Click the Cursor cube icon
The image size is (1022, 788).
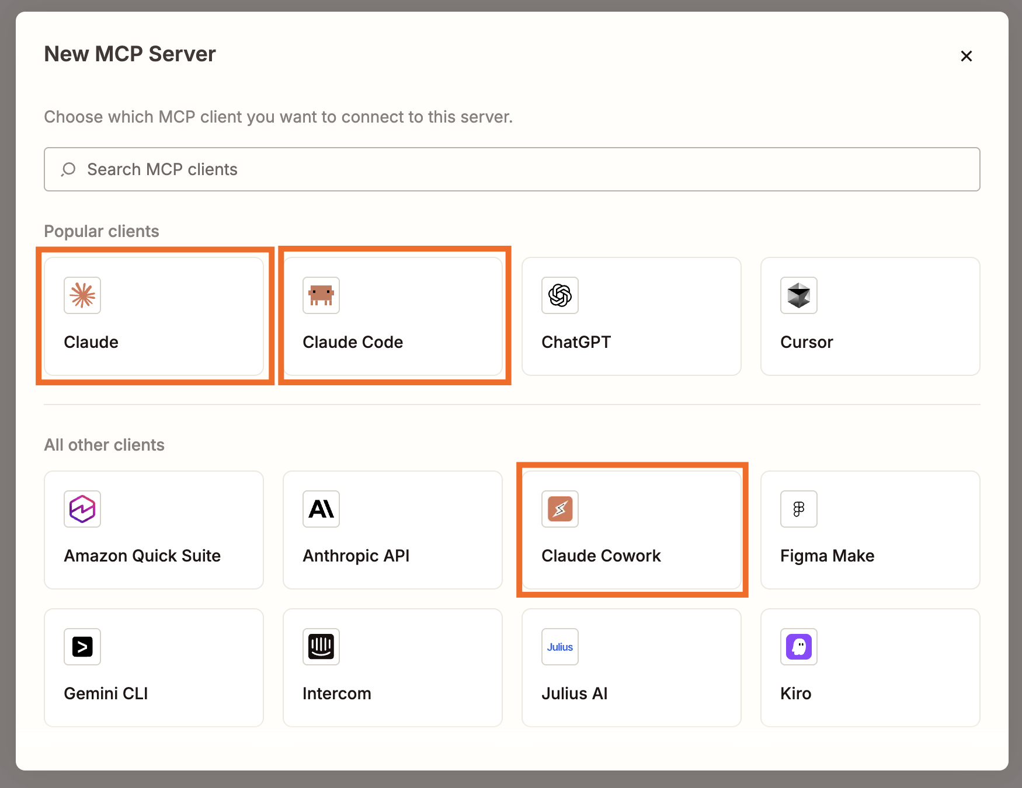(x=799, y=295)
